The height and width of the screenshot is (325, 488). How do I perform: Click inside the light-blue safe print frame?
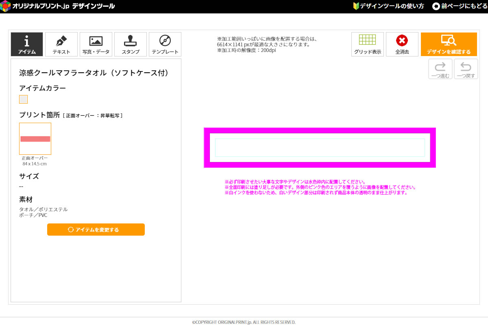(320, 147)
